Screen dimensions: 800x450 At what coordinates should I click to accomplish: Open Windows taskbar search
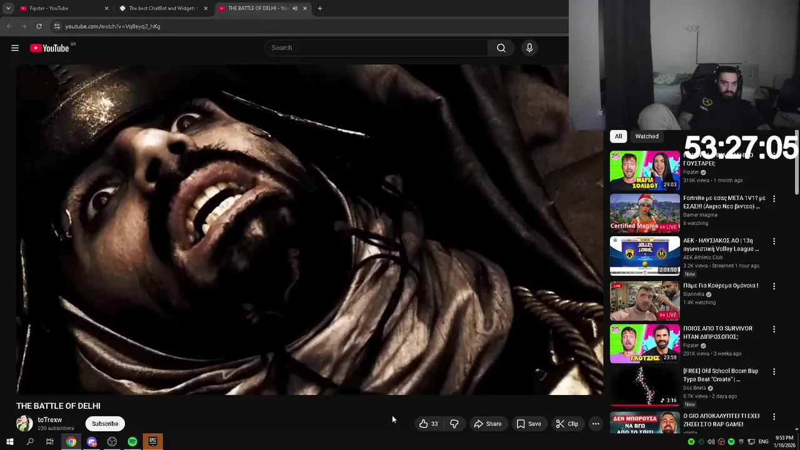coord(29,442)
